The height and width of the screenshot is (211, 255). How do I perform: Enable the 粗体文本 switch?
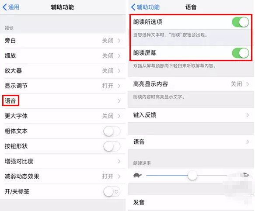[112, 131]
